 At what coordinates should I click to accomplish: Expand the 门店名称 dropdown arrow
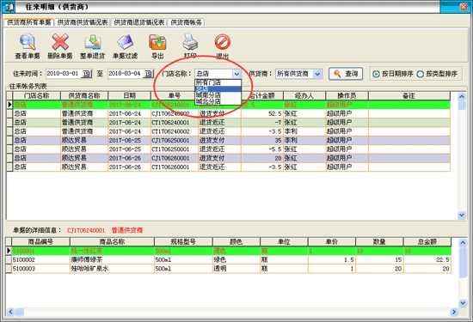pos(236,74)
